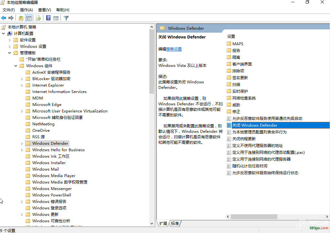Expand the Internet Explorer node
Screen dimensions: 330x233
[22, 85]
